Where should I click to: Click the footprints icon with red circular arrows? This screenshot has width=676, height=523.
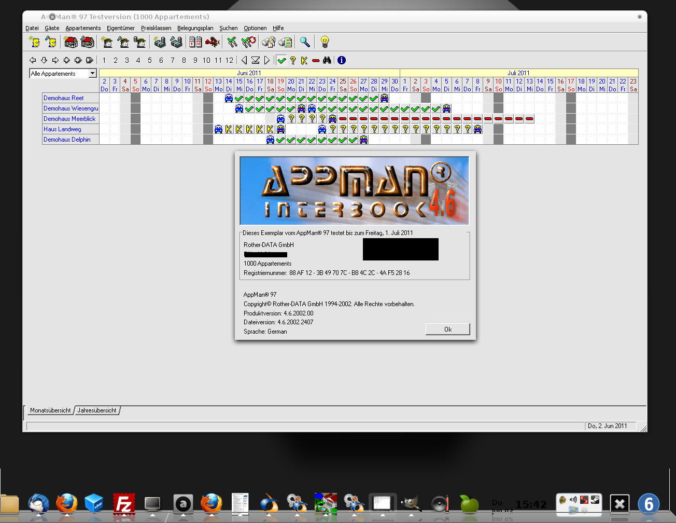(x=249, y=42)
